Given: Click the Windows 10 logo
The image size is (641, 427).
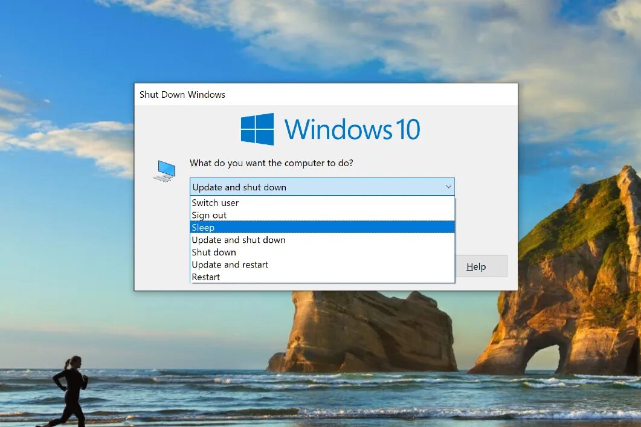Looking at the screenshot, I should [x=330, y=129].
